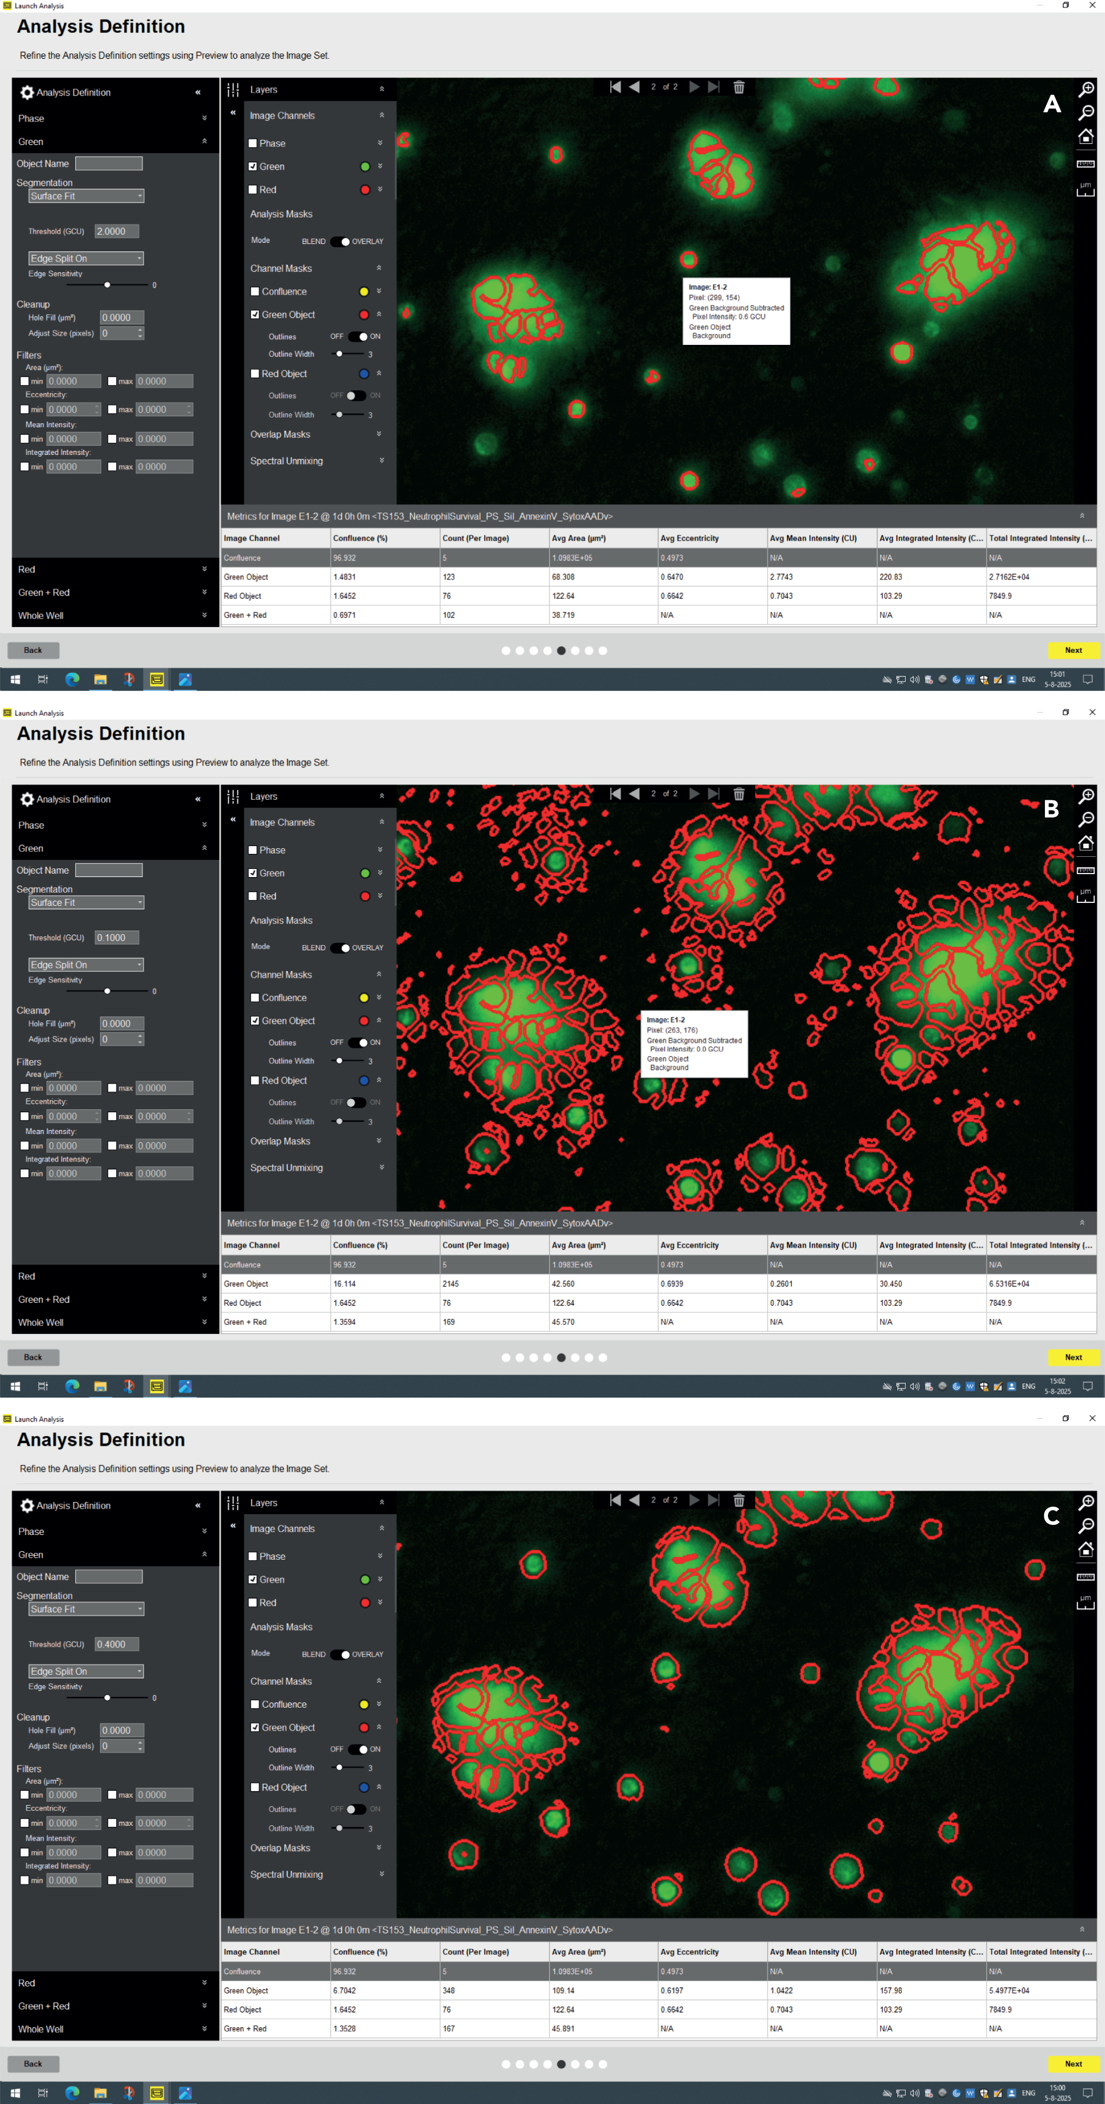Click home reset-view icon in panel C
Image resolution: width=1105 pixels, height=2104 pixels.
tap(1085, 1549)
